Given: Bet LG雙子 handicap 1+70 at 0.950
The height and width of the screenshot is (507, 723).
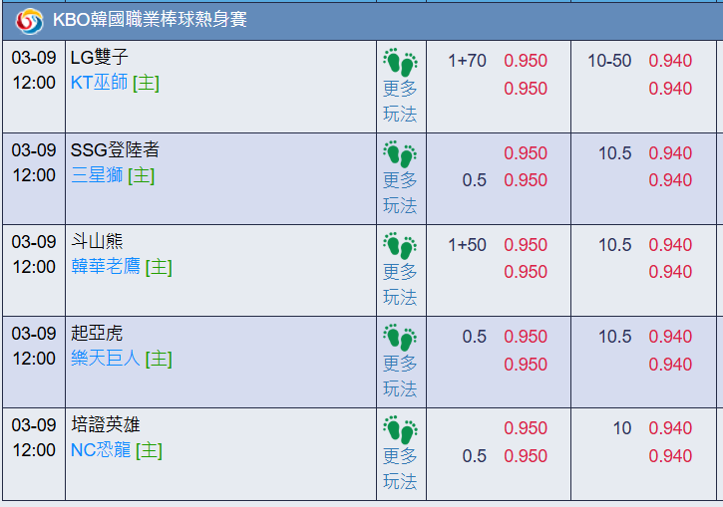Looking at the screenshot, I should (x=526, y=61).
